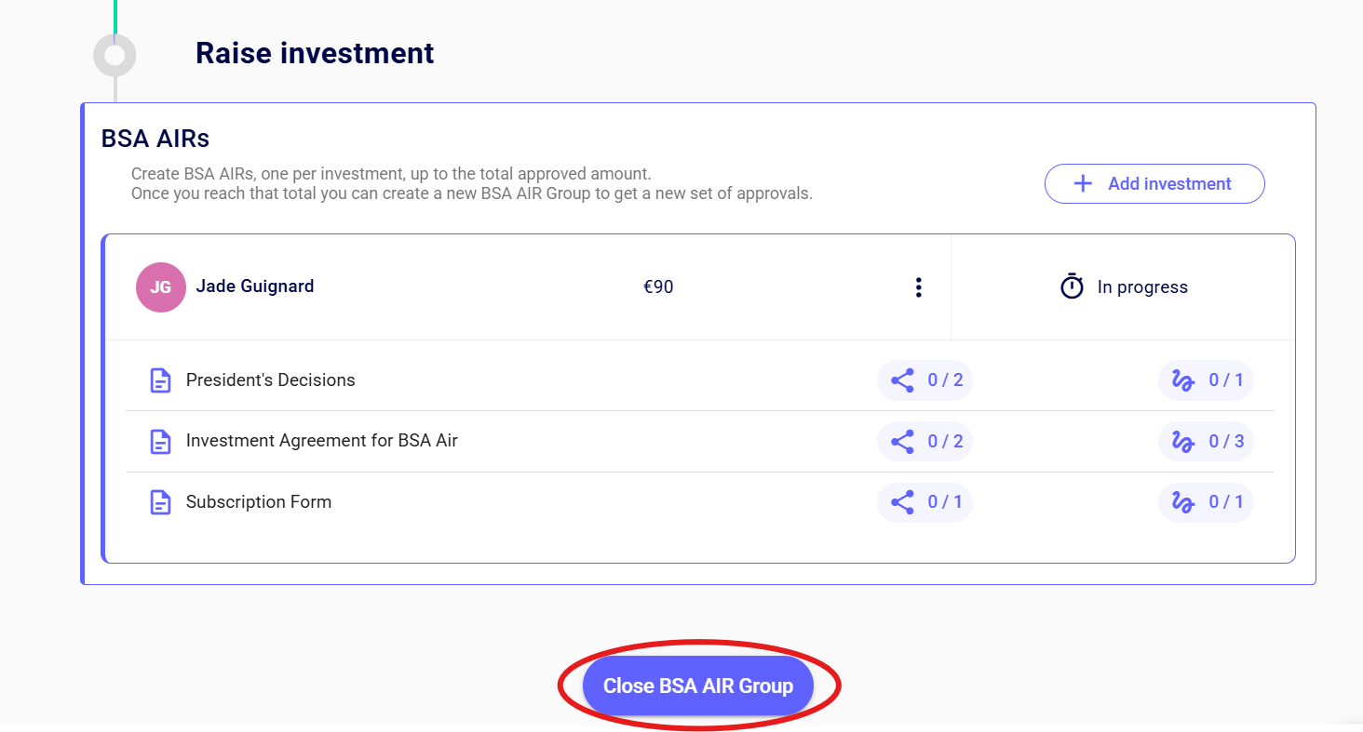Viewport: 1363px width, 732px height.
Task: Open the President's Decisions document
Action: click(x=270, y=380)
